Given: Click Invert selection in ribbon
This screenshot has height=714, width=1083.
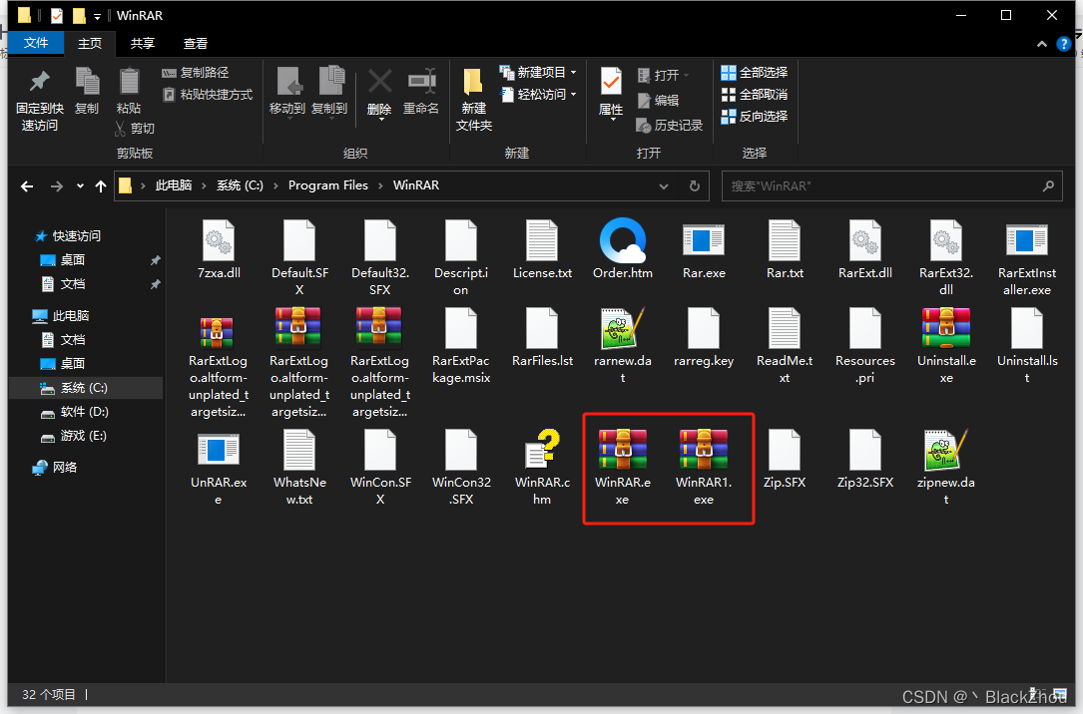Looking at the screenshot, I should [x=755, y=117].
